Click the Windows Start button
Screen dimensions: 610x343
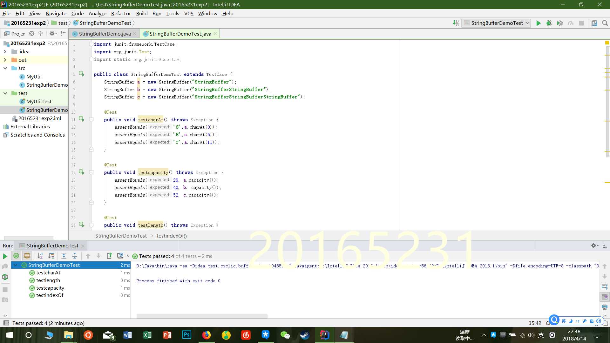coord(9,335)
